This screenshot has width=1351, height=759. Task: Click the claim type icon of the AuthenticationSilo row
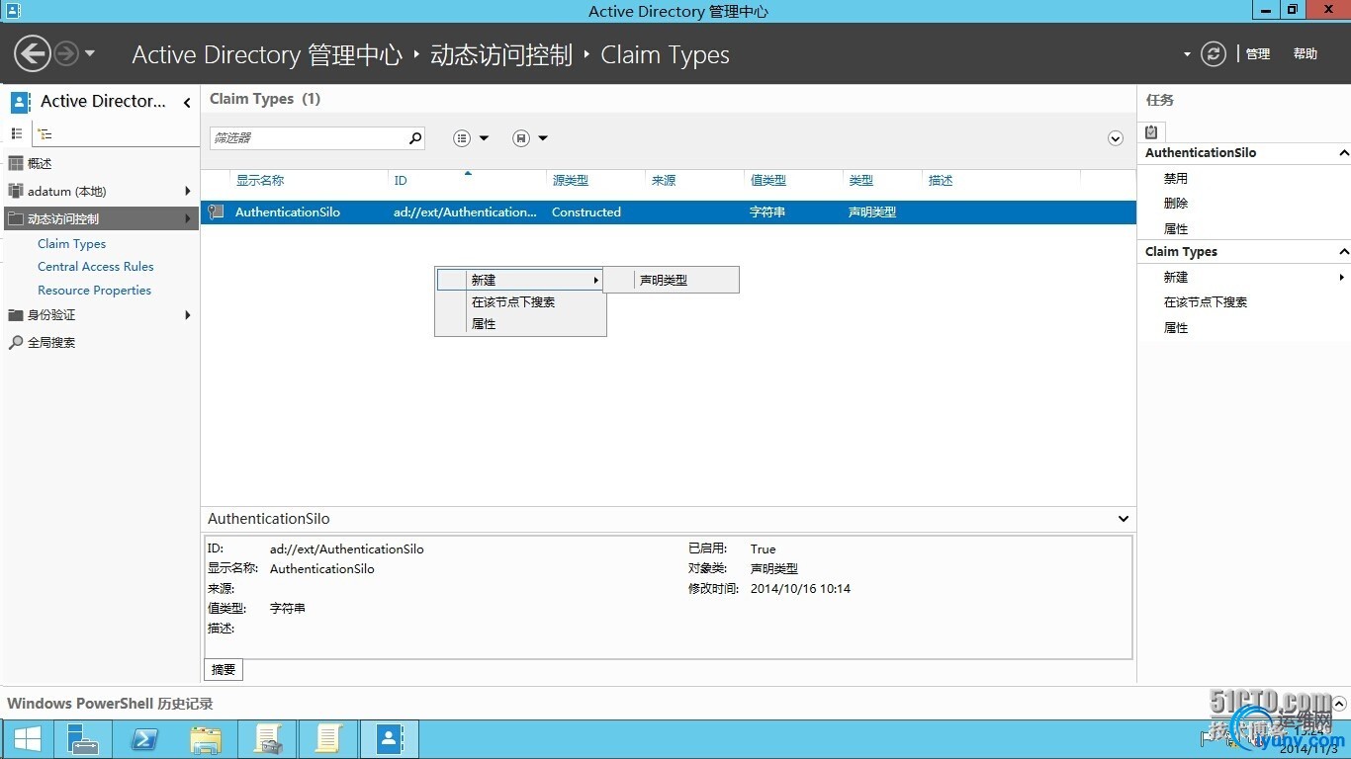tap(216, 211)
